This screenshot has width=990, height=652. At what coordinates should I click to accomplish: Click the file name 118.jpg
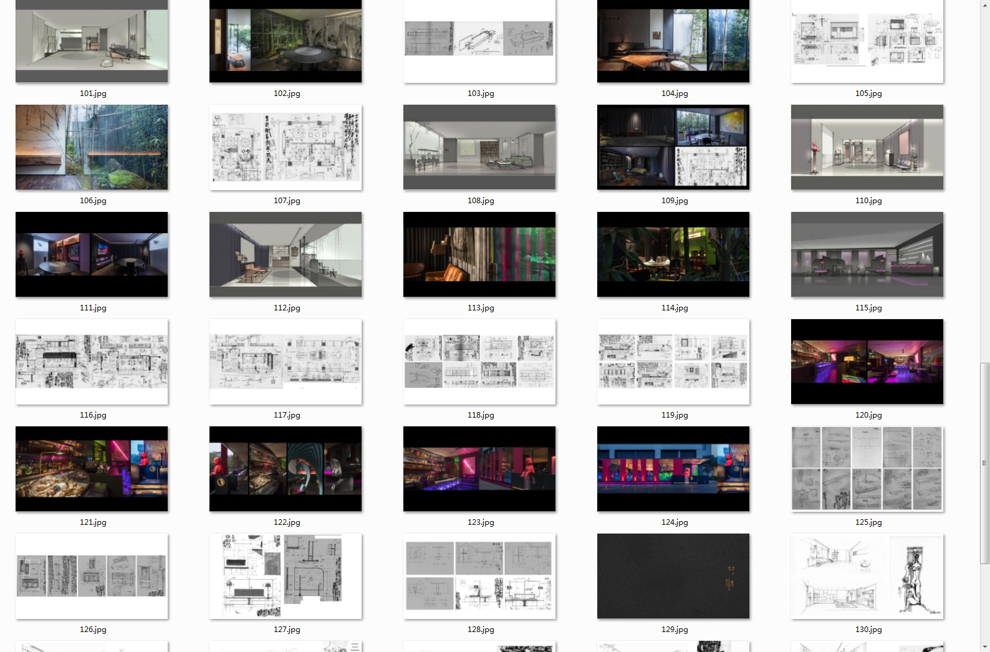(x=481, y=415)
